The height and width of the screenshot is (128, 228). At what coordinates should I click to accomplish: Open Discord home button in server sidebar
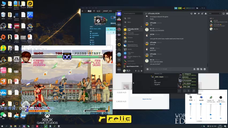pos(119,14)
